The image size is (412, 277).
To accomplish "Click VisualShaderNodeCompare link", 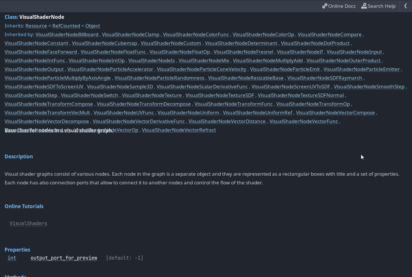I will 330,34.
